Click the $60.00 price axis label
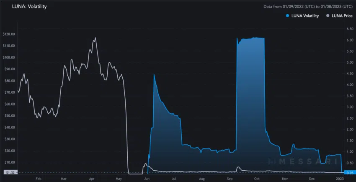The width and height of the screenshot is (356, 182). [9, 104]
